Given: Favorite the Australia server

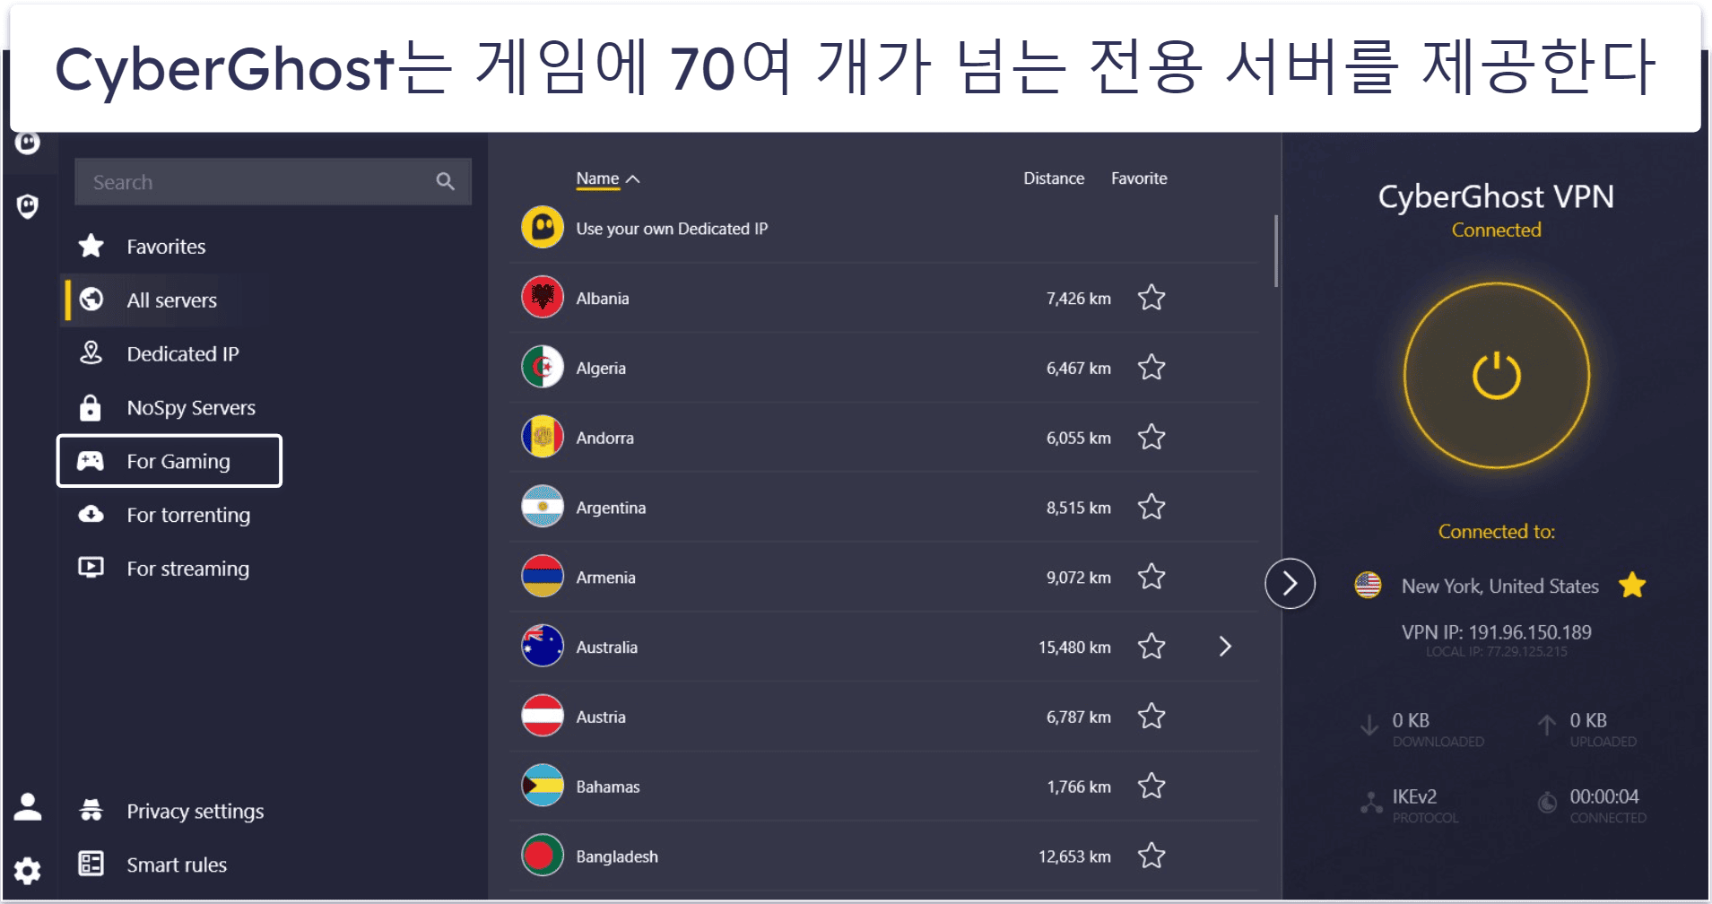Looking at the screenshot, I should [1151, 647].
